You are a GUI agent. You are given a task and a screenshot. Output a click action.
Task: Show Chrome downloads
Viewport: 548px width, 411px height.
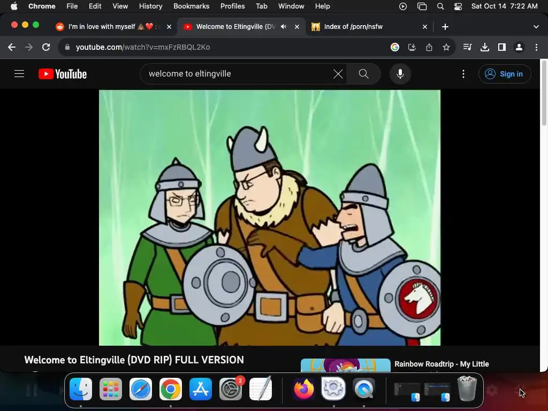tap(485, 47)
